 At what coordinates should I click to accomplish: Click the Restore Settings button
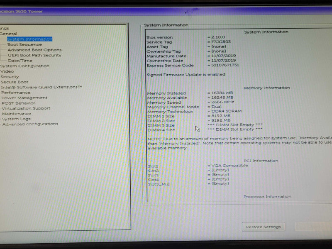(x=264, y=227)
